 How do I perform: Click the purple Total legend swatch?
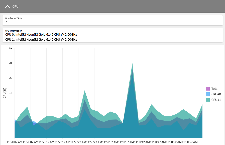pyautogui.click(x=208, y=89)
